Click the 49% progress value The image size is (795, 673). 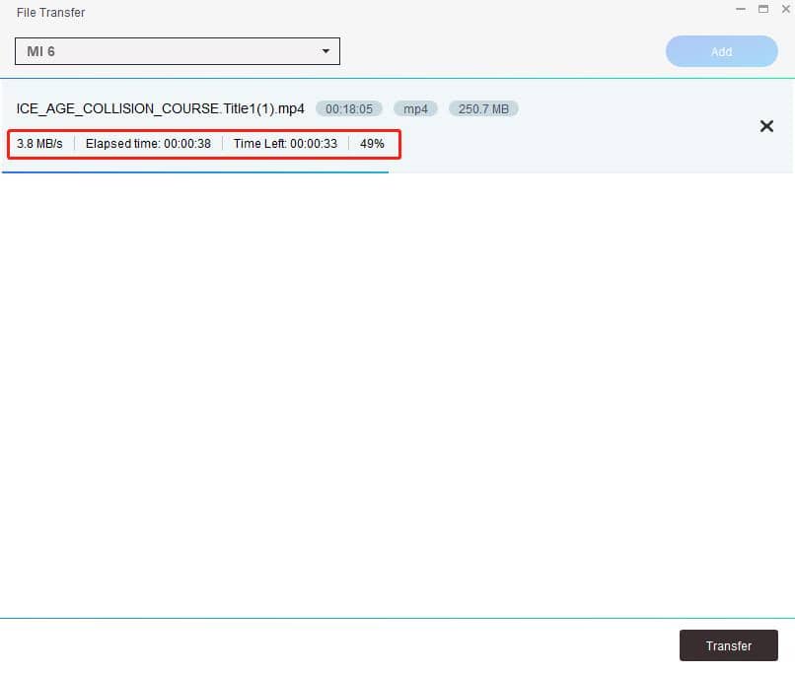pos(372,144)
